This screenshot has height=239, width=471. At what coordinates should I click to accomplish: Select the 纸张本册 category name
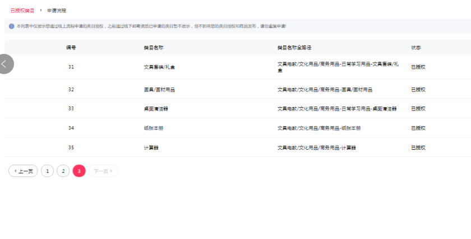coord(154,128)
